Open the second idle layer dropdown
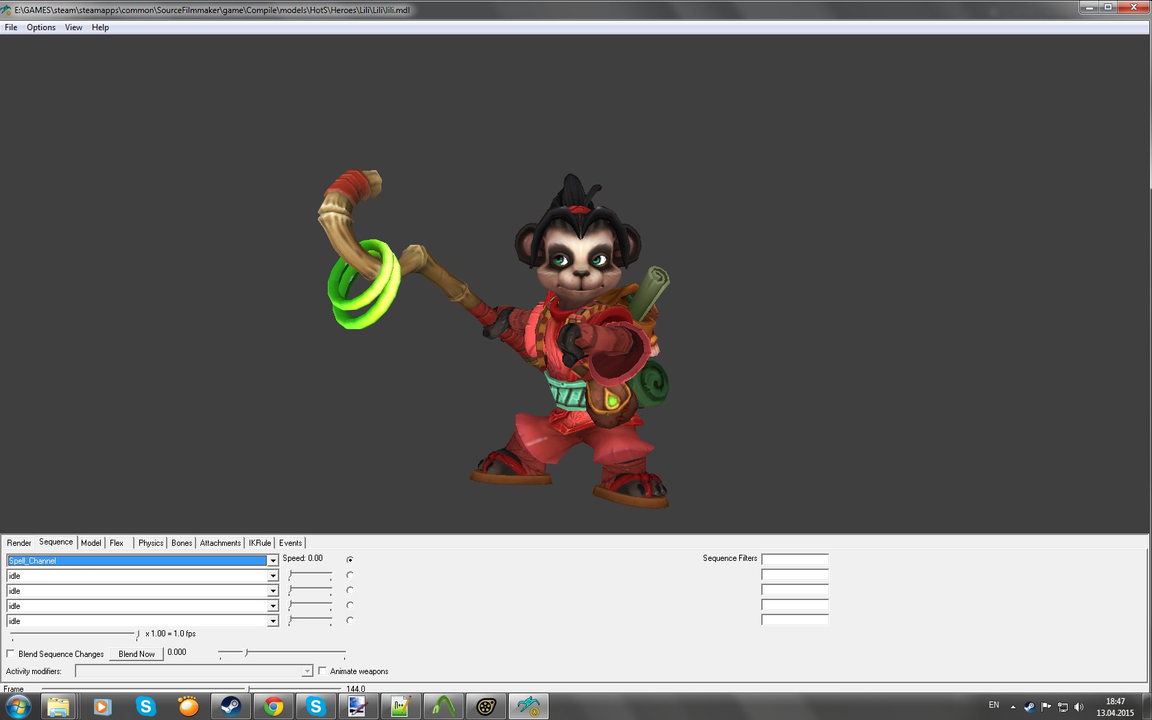The width and height of the screenshot is (1152, 720). click(273, 591)
